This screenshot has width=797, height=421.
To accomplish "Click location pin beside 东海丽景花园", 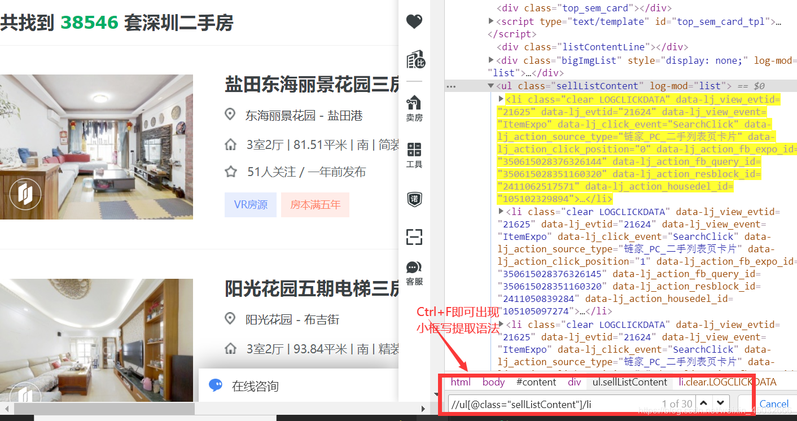I will coord(230,115).
